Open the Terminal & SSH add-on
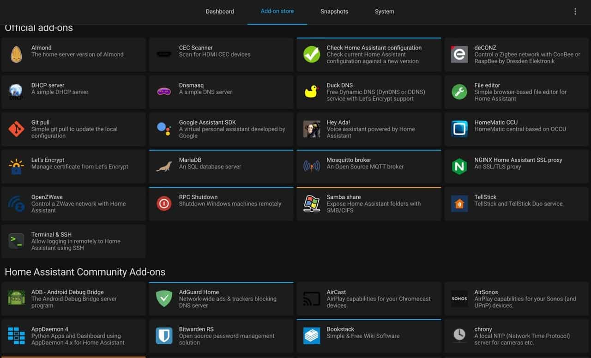The height and width of the screenshot is (358, 591). pyautogui.click(x=73, y=241)
